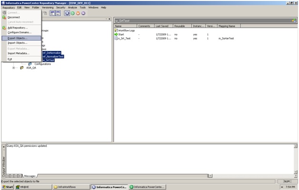This screenshot has height=190, width=299.
Task: Click the Output window scroll down arrow
Action: point(295,172)
